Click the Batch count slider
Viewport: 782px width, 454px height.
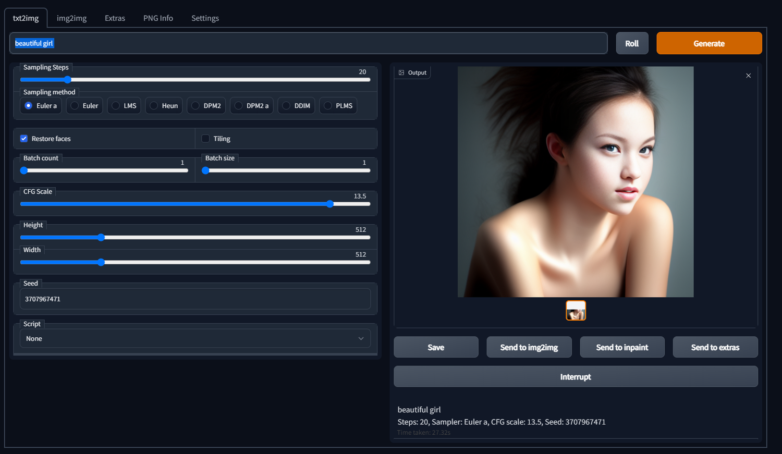(104, 170)
